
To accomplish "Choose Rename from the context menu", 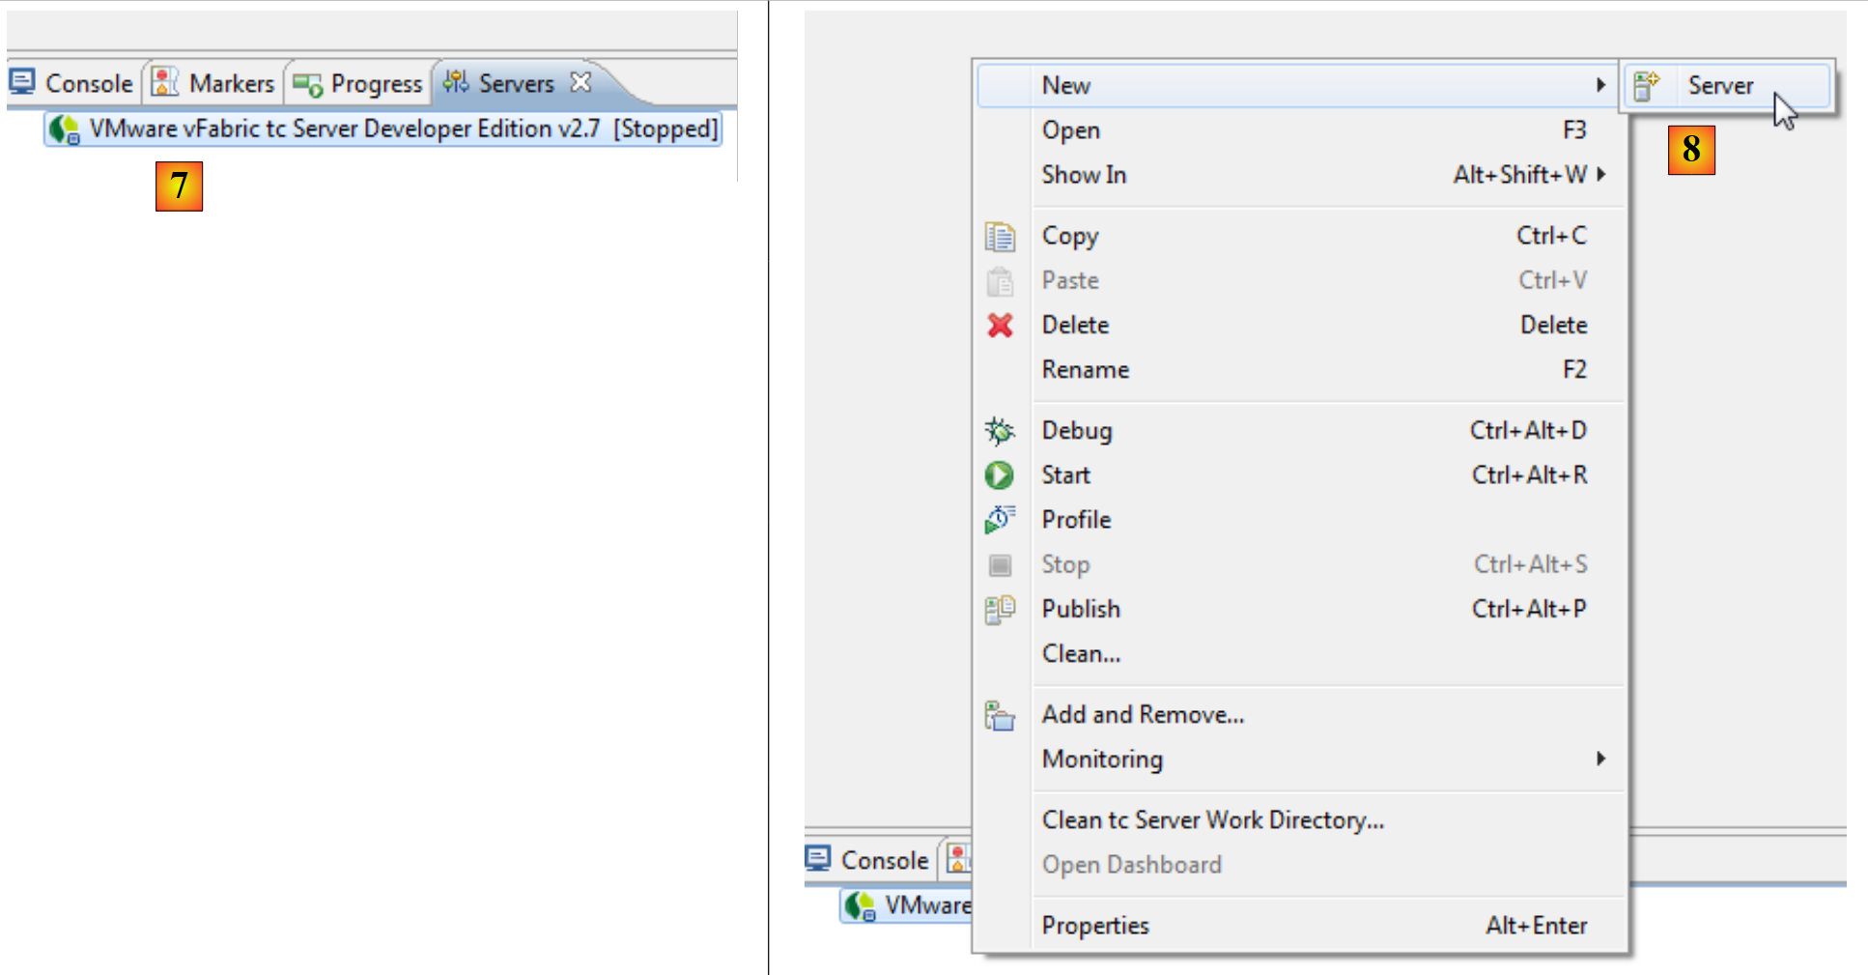I will pyautogui.click(x=1085, y=370).
